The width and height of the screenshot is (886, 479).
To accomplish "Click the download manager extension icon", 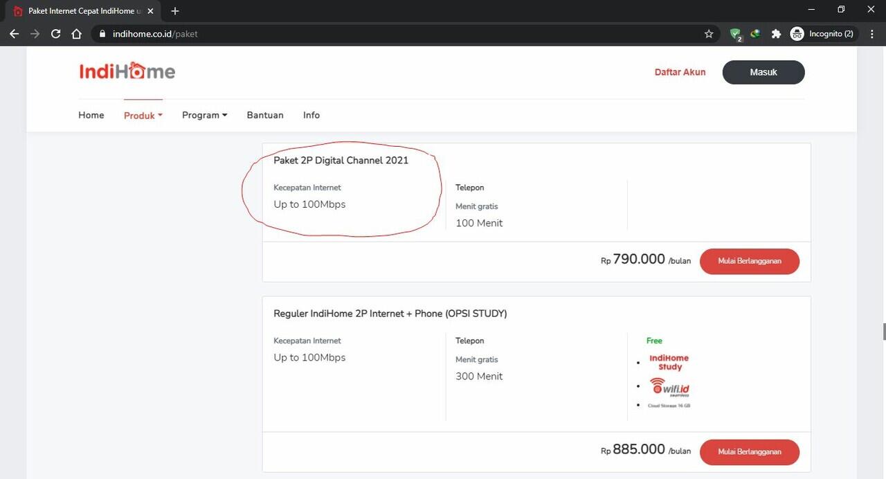I will 755,34.
